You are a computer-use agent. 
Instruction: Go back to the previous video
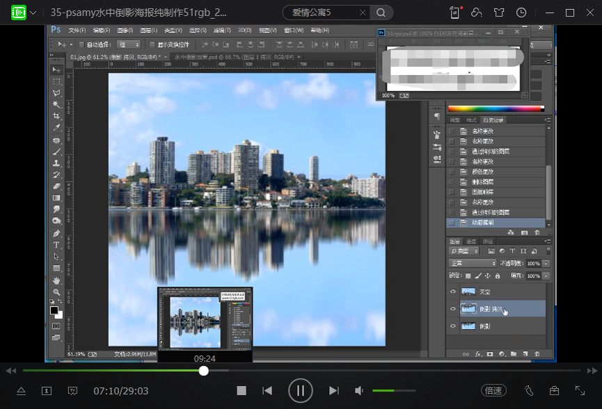coord(267,391)
